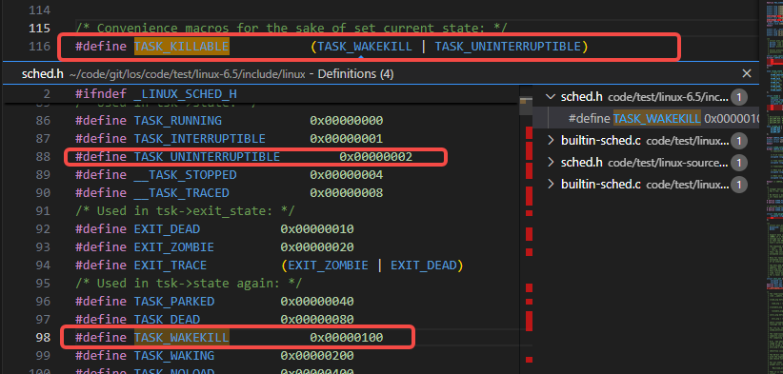Click TASK_UNINTERRUPTIBLE on line 88

[207, 157]
